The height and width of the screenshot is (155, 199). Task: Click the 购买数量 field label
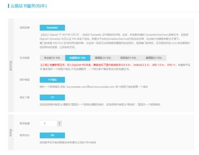25,123
